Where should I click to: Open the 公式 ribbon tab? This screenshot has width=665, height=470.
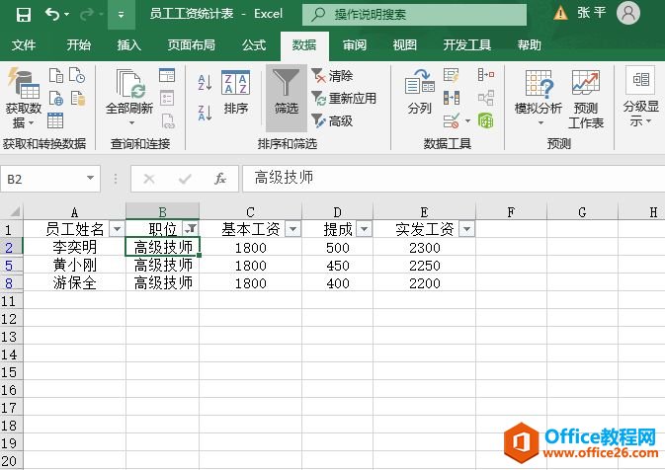point(254,45)
